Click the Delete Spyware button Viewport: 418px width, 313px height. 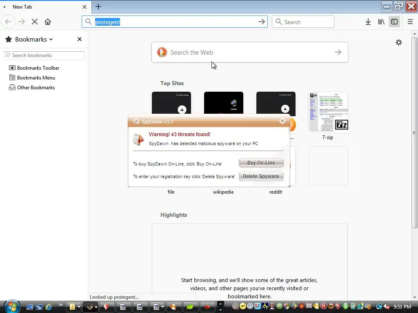[261, 176]
